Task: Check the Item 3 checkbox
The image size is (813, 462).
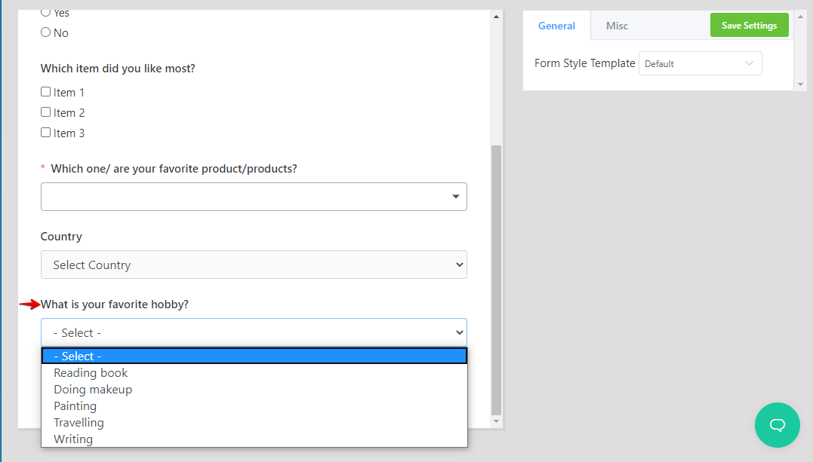Action: point(46,133)
